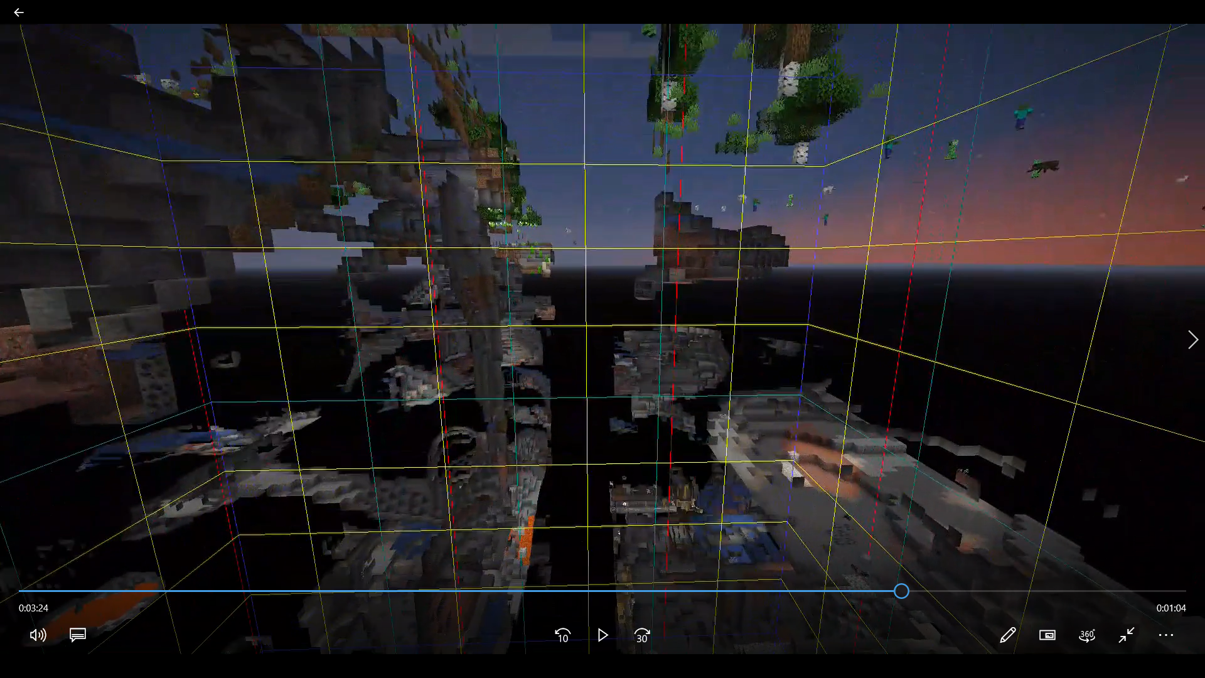Click the seek bar playhead handle

(x=901, y=591)
